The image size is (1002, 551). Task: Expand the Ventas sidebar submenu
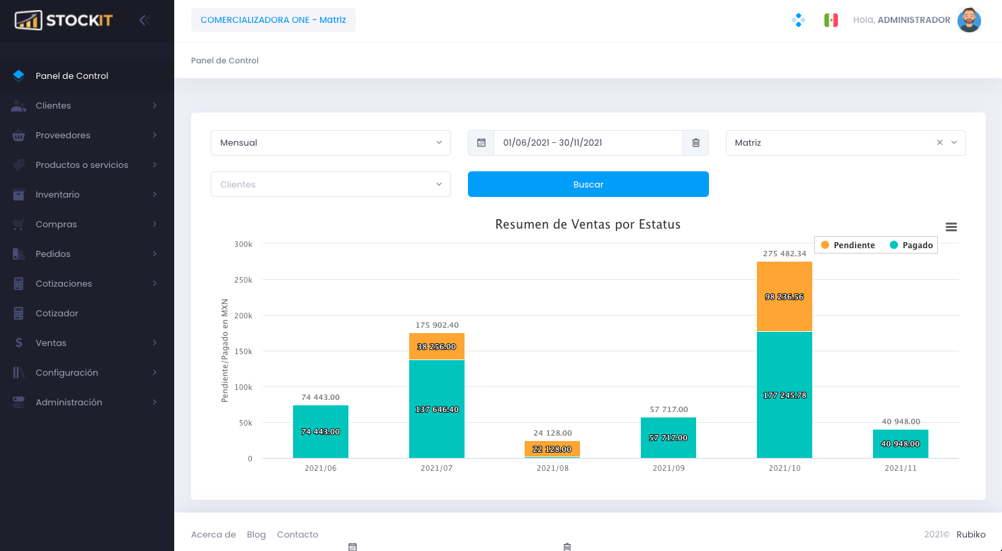155,343
